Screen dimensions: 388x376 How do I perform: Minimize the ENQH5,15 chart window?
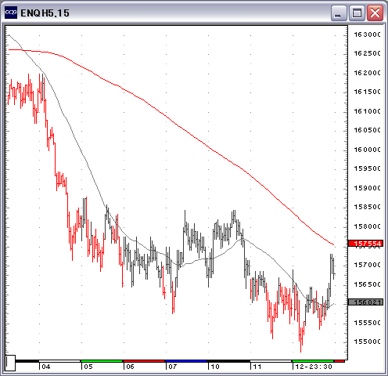(339, 13)
